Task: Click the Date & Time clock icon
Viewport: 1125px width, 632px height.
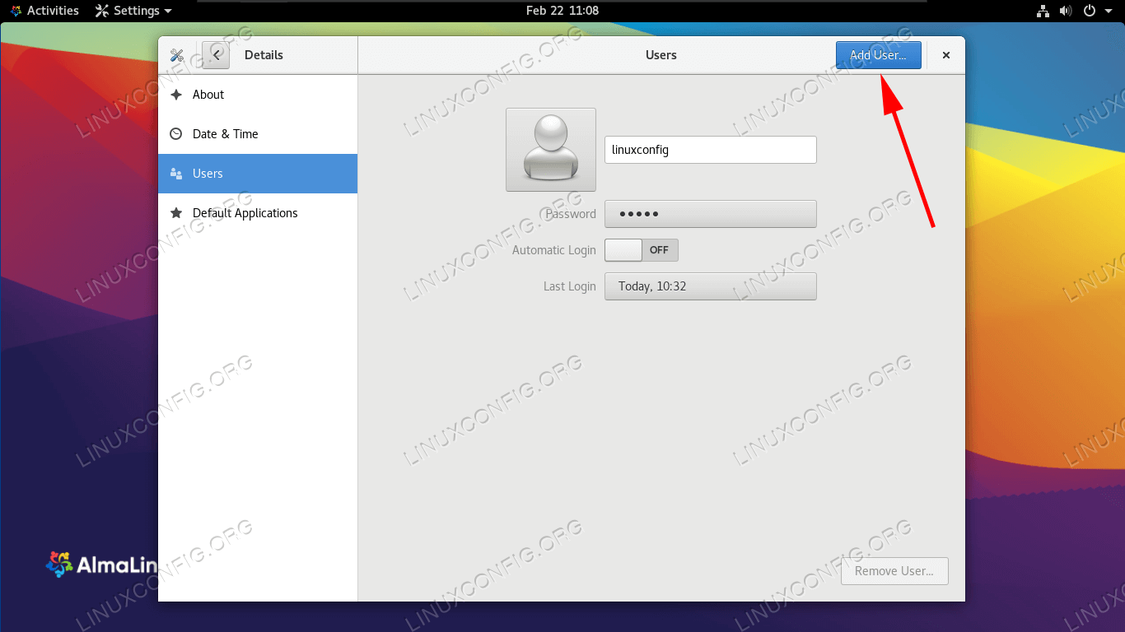Action: [176, 134]
